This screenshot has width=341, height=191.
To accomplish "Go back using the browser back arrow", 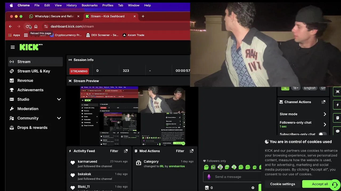I will 10,26.
